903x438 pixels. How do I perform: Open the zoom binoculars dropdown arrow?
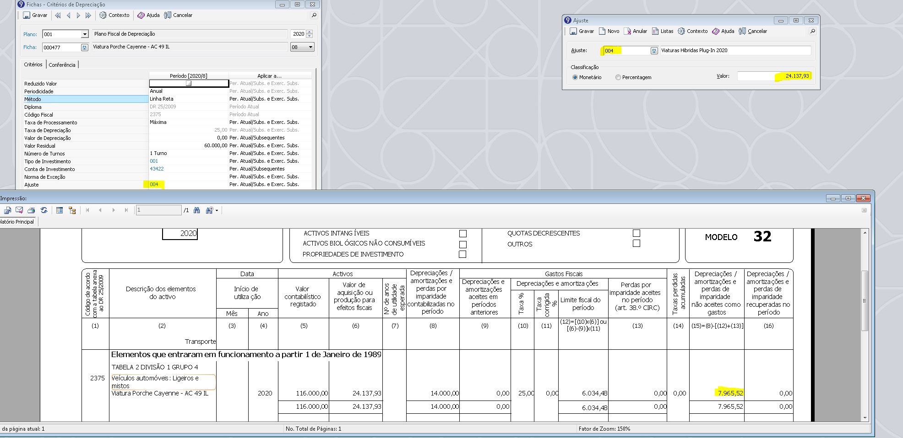pyautogui.click(x=217, y=210)
